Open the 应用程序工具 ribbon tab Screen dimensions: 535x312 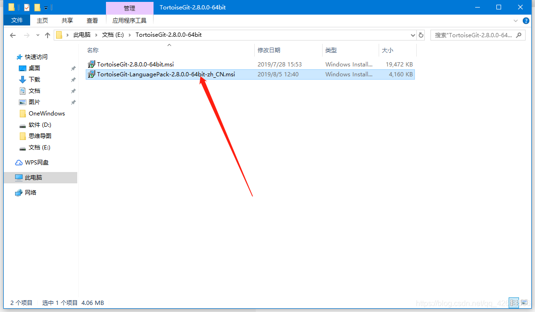(x=130, y=20)
